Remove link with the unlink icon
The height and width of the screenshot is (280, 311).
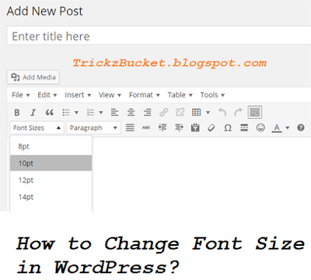(x=180, y=113)
